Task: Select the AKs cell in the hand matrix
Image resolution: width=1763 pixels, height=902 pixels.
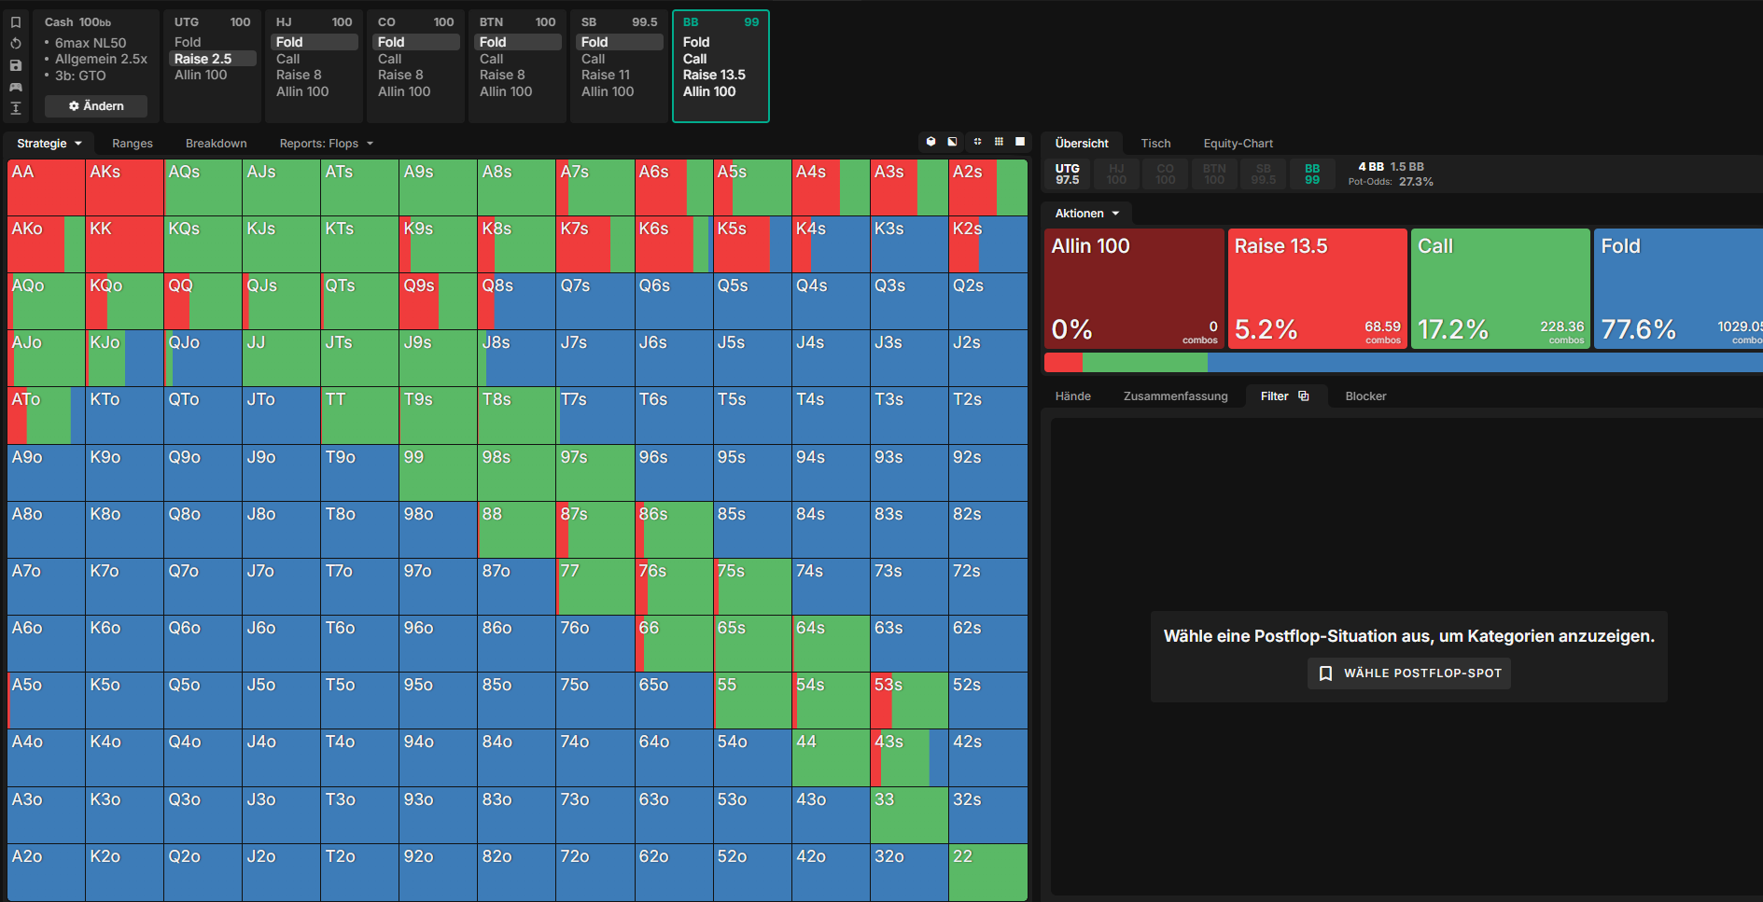Action: click(124, 187)
